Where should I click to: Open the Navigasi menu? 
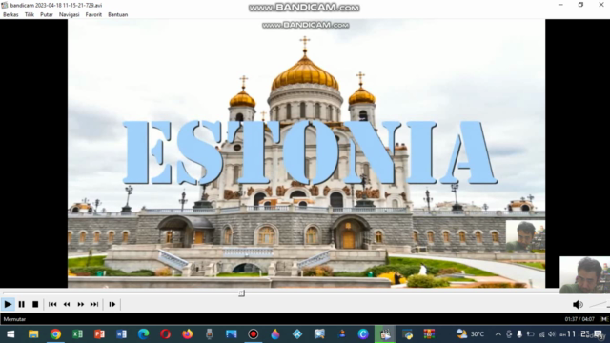click(x=69, y=15)
